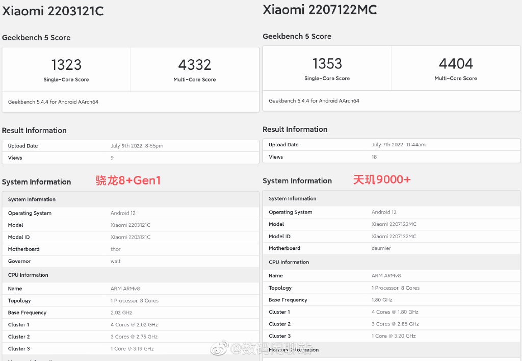
Task: Select the 1353 single-core score
Action: tap(327, 64)
